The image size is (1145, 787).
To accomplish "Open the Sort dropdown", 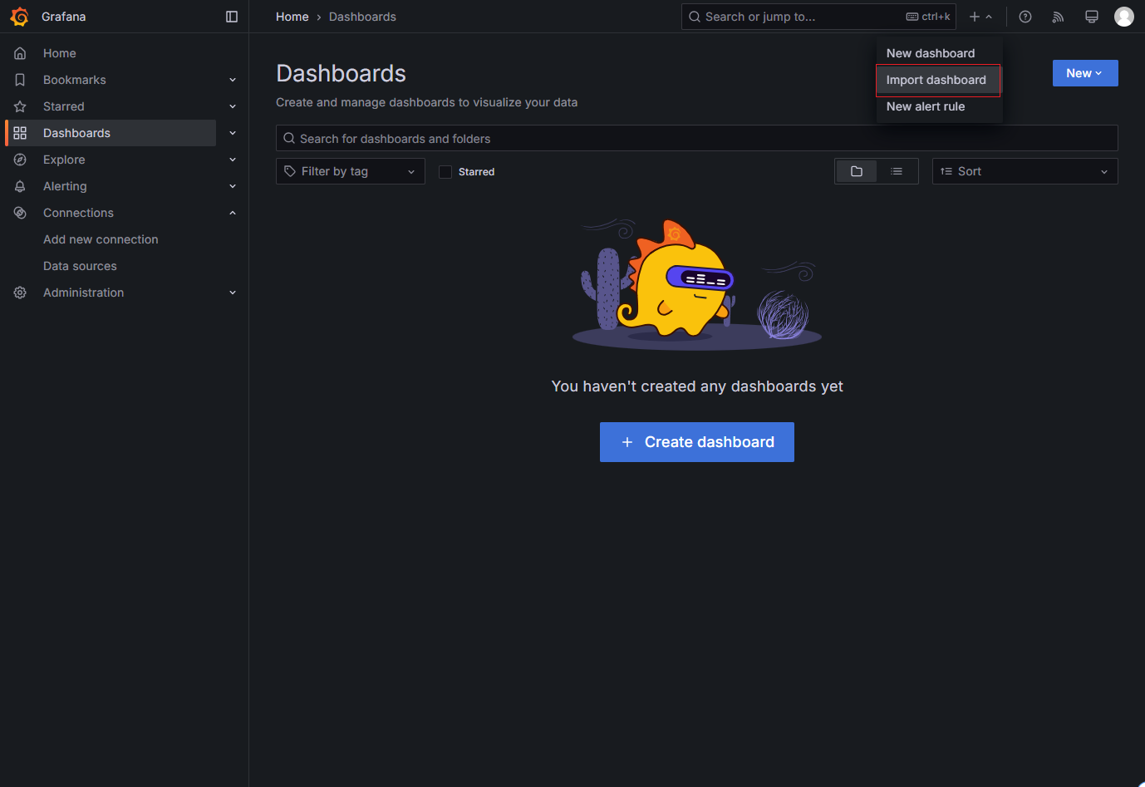I will pos(1025,171).
